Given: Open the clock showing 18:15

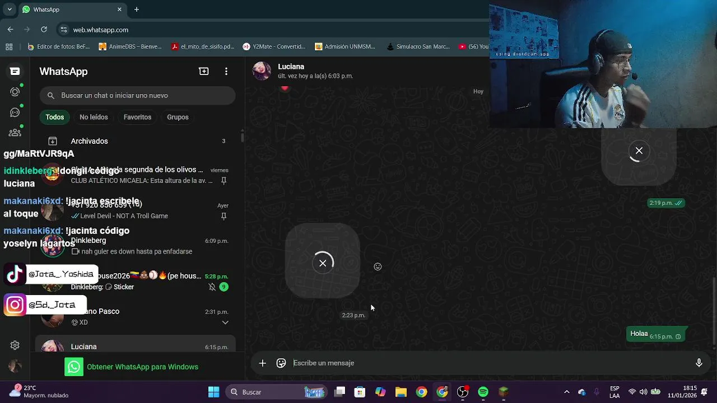Looking at the screenshot, I should point(682,392).
